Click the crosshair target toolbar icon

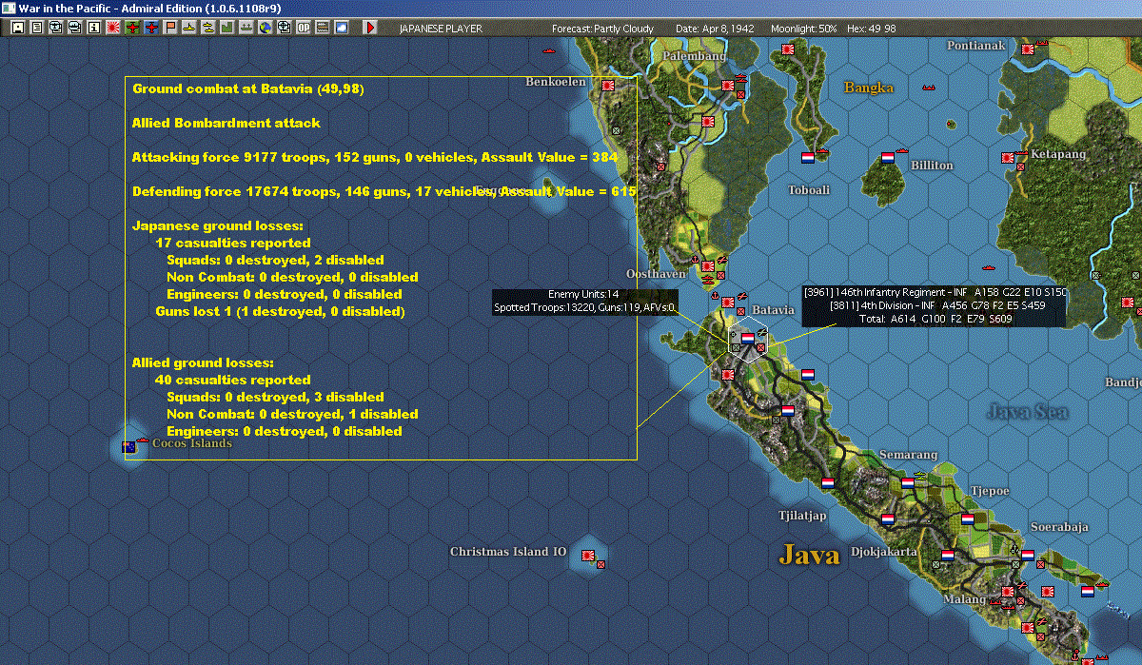coord(285,28)
